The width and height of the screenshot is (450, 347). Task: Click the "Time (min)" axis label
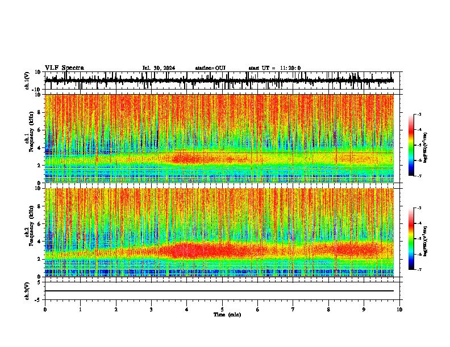tap(227, 315)
